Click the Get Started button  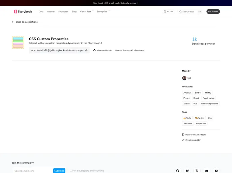pyautogui.click(x=213, y=11)
